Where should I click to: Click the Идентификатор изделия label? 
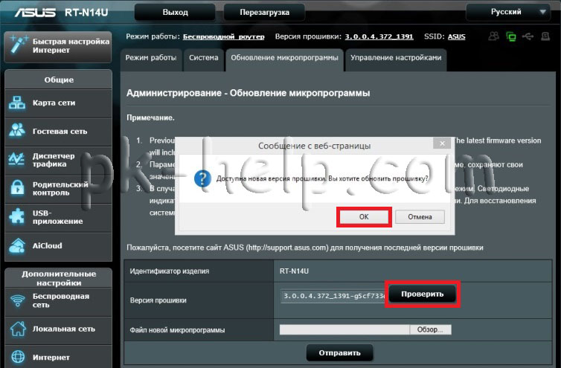pyautogui.click(x=169, y=271)
